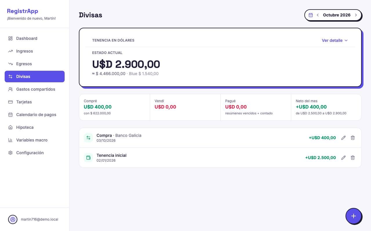Click the Compré U$D 400,00 amount

98,107
